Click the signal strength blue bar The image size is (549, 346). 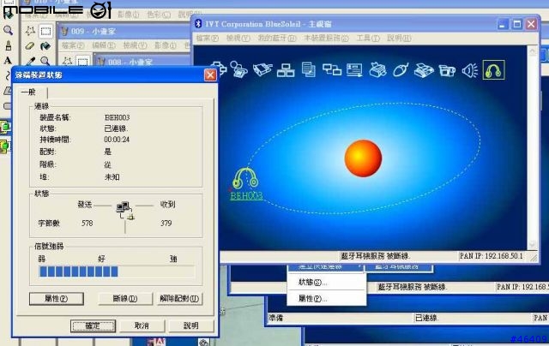point(78,271)
